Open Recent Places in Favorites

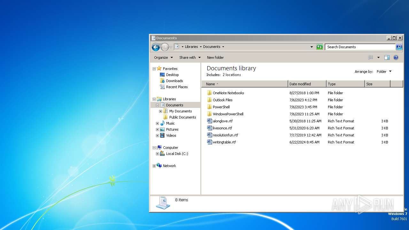(x=177, y=87)
